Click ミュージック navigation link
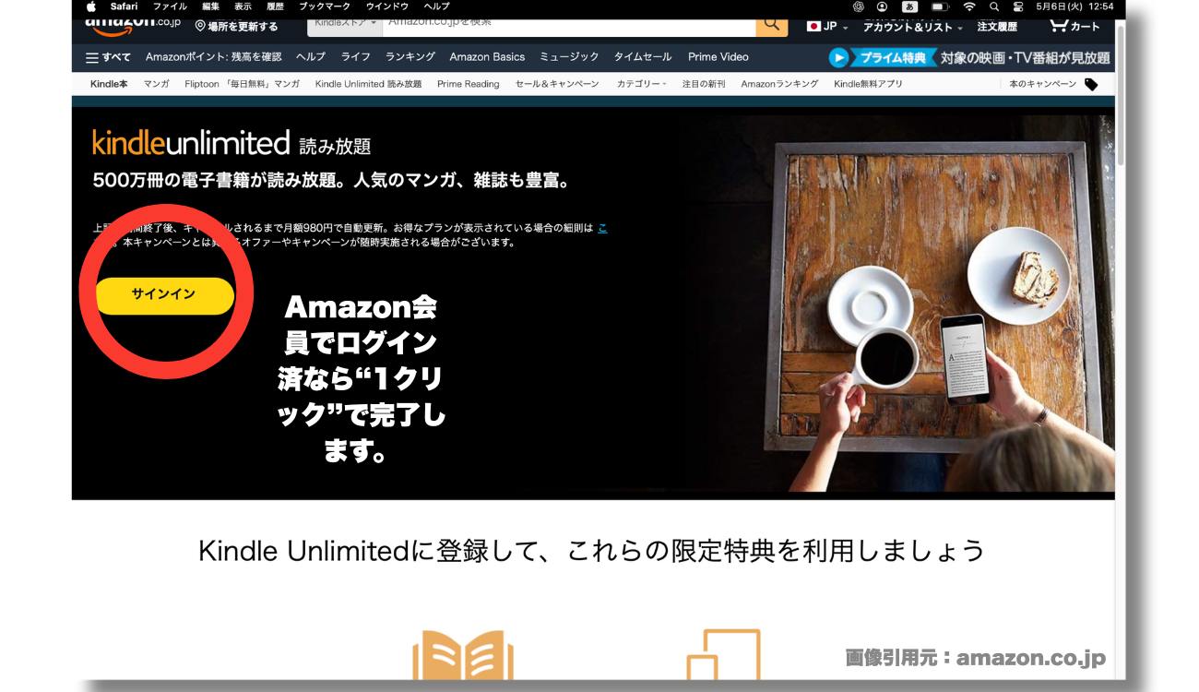Viewport: 1199px width, 692px height. coord(569,57)
